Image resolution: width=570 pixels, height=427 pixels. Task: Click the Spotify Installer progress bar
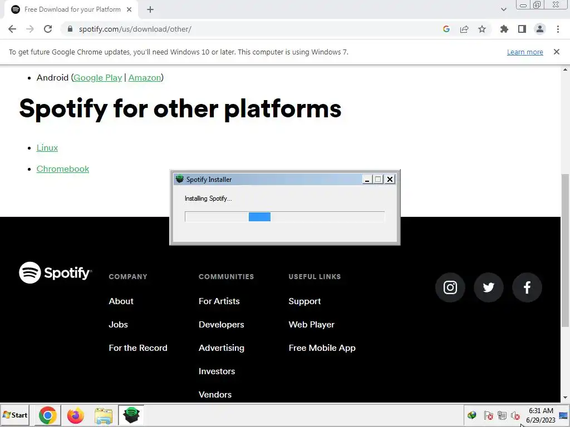click(x=284, y=217)
